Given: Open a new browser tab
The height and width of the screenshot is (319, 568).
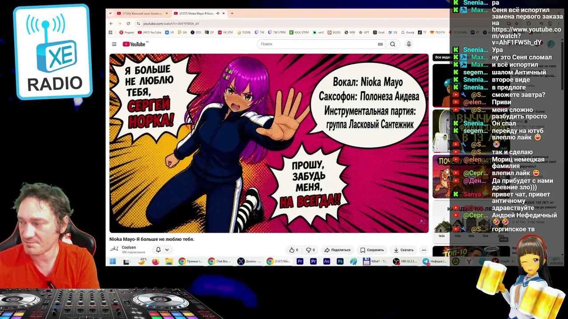Looking at the screenshot, I should (x=232, y=13).
